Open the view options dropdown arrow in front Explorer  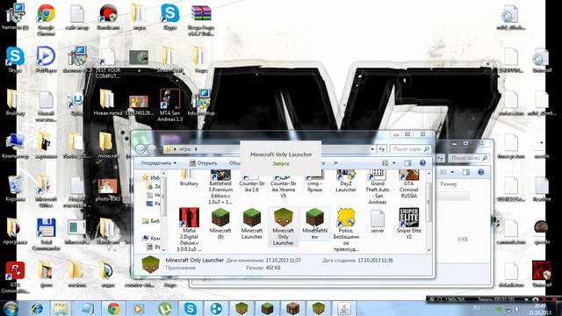tap(394, 163)
